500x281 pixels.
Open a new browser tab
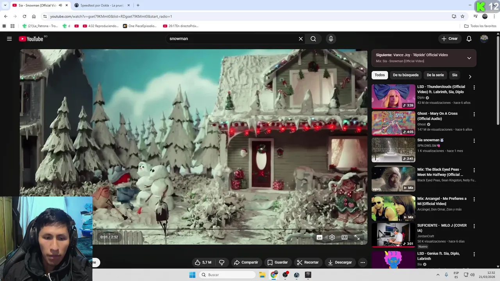point(138,5)
